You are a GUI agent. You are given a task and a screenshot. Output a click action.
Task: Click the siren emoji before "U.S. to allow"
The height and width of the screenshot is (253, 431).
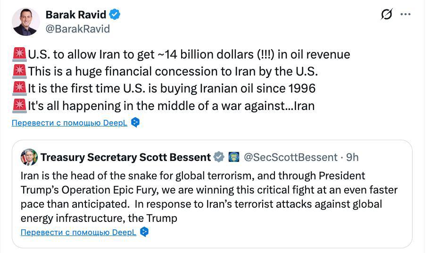(x=20, y=55)
